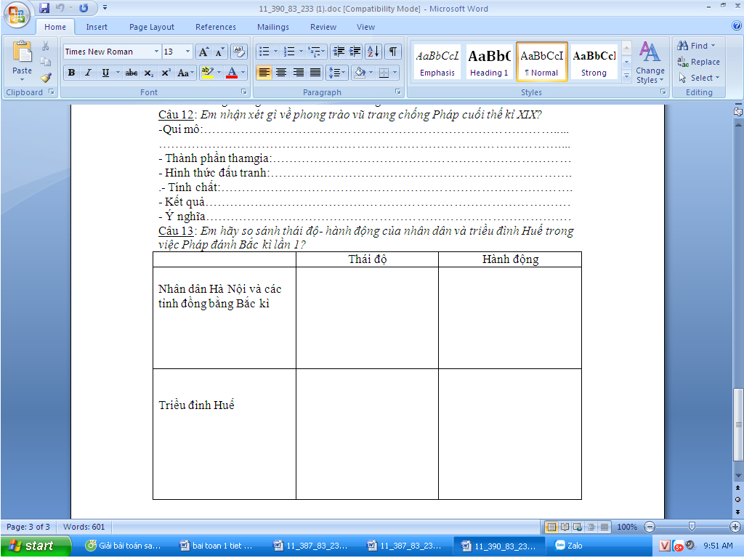Image resolution: width=744 pixels, height=558 pixels.
Task: Apply the Strong style
Action: [594, 62]
